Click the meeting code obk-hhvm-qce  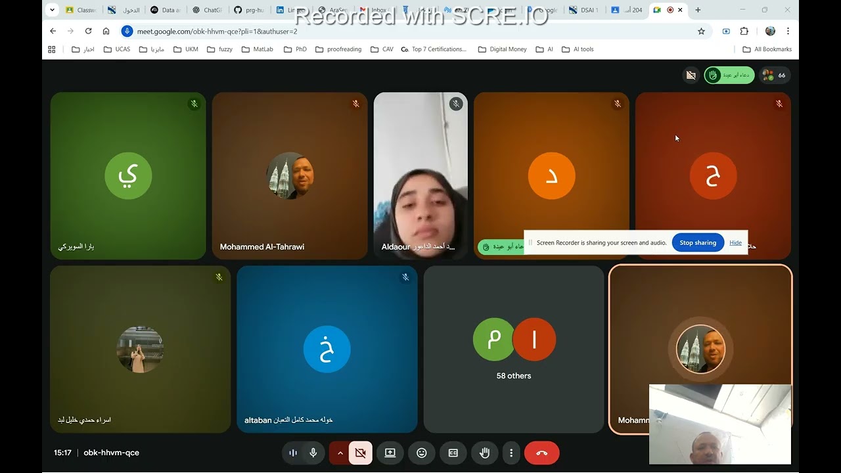point(111,453)
